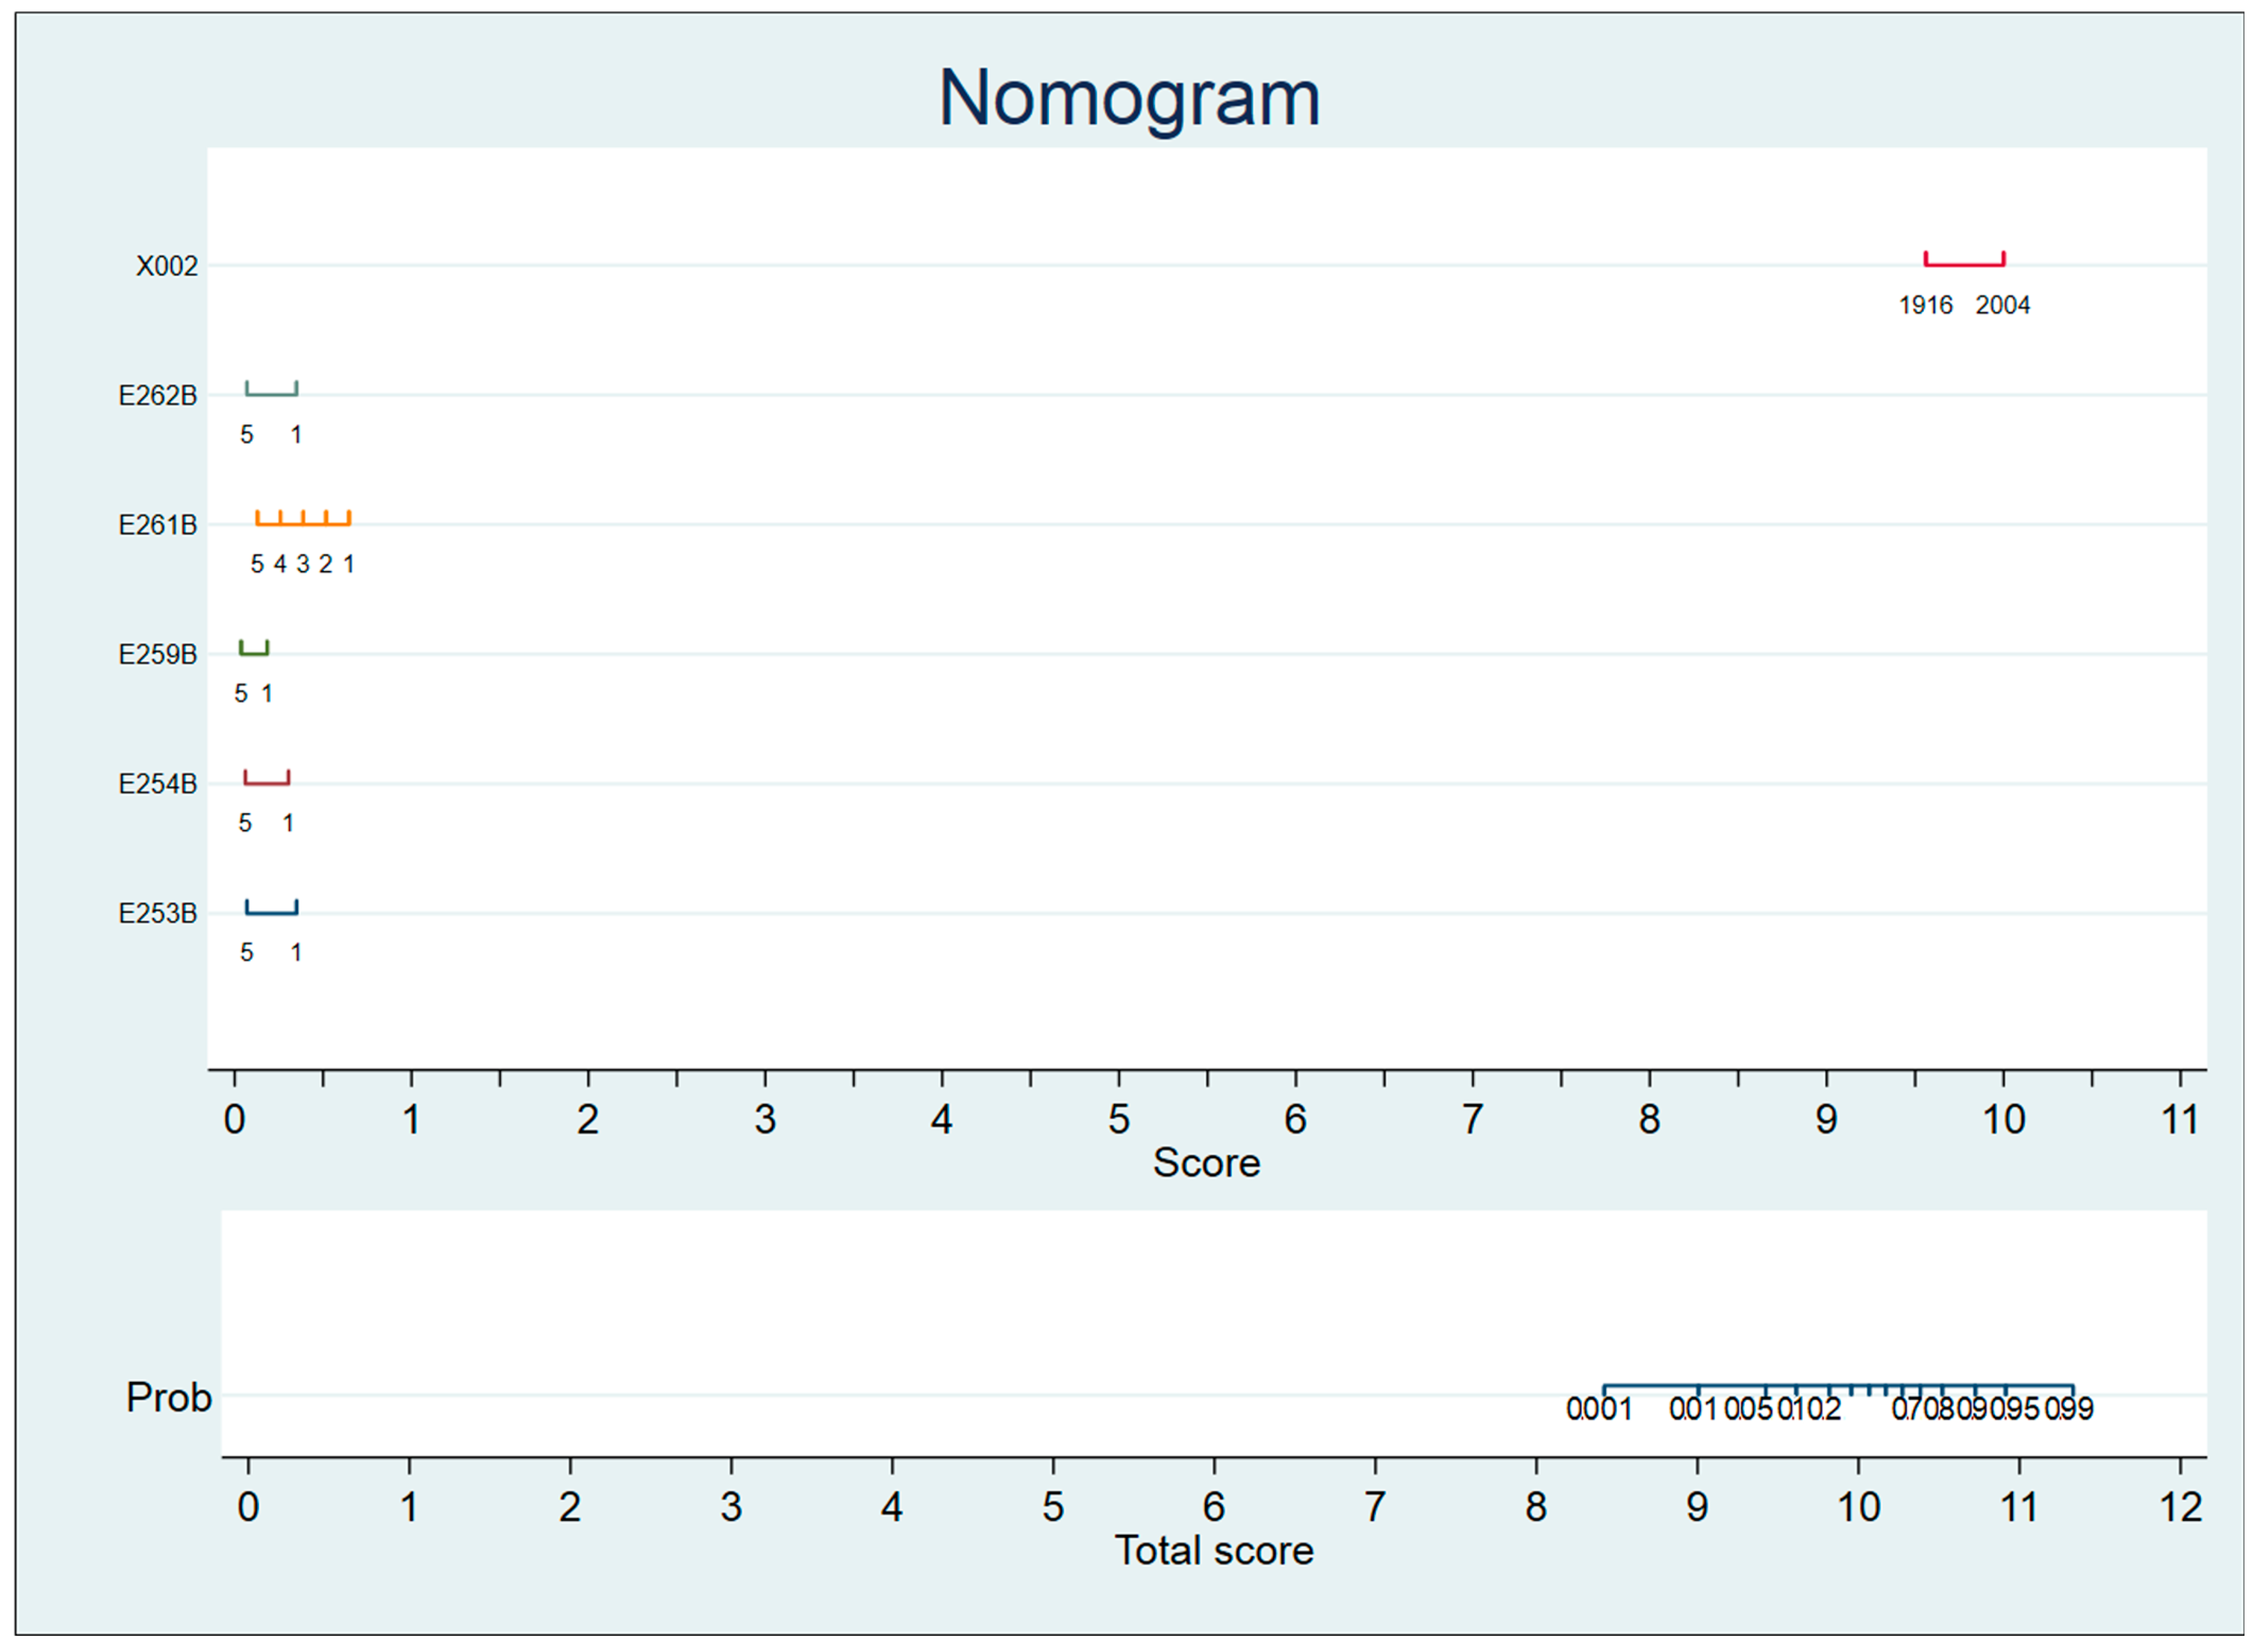Click the Nomogram chart title
The height and width of the screenshot is (1652, 2259).
click(x=1129, y=98)
